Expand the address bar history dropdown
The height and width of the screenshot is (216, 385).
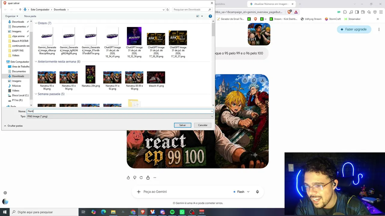click(164, 10)
